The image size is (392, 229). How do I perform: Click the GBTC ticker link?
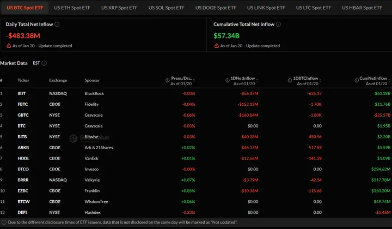coord(22,115)
